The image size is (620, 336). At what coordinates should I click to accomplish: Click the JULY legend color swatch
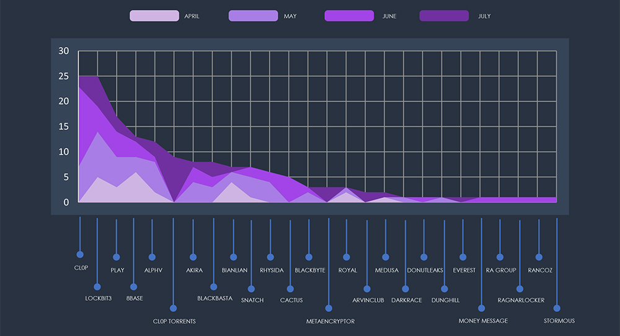pos(444,16)
